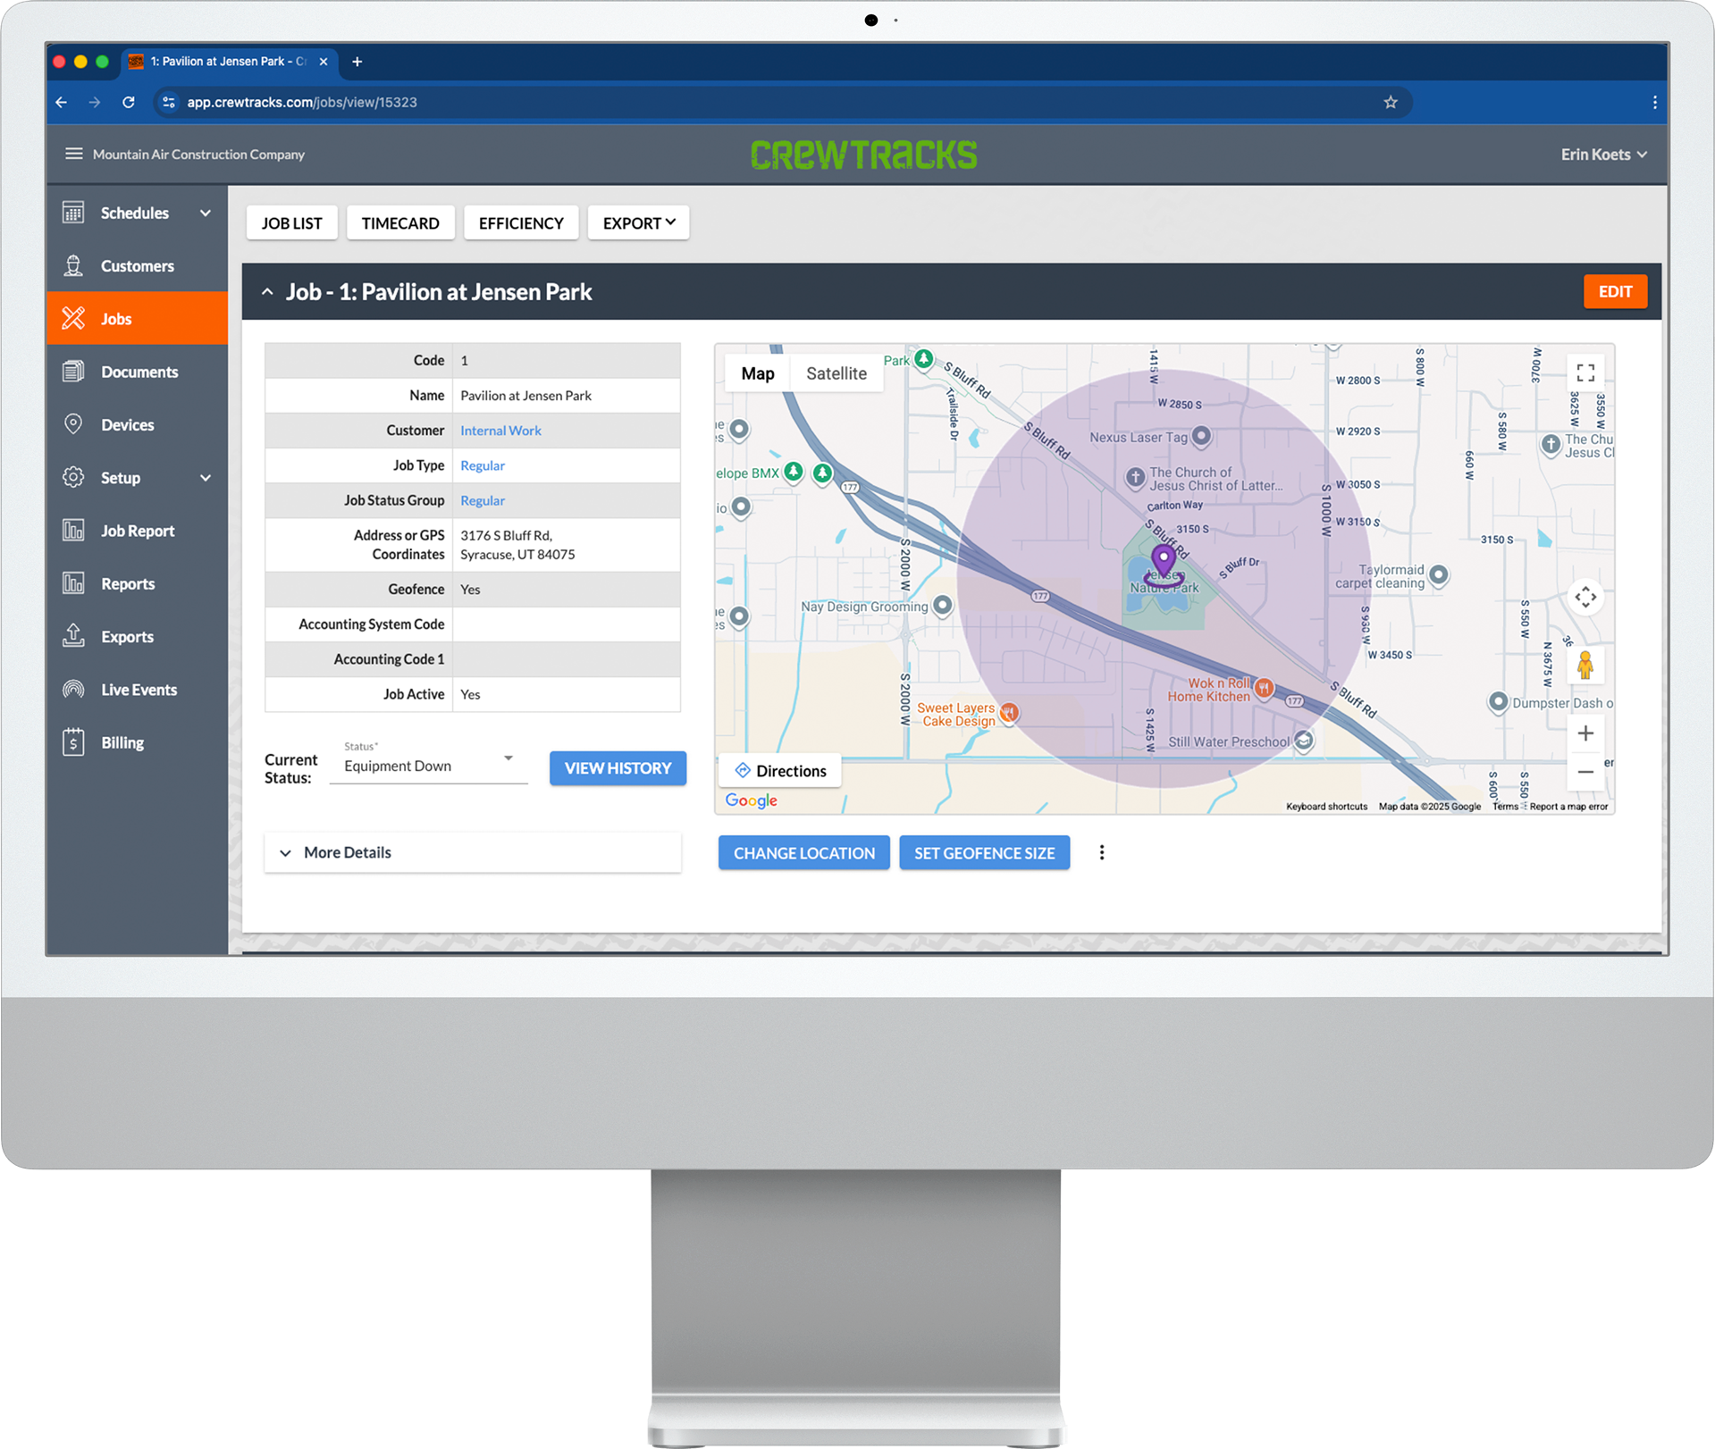Click the Live Events sidebar icon

tap(73, 690)
